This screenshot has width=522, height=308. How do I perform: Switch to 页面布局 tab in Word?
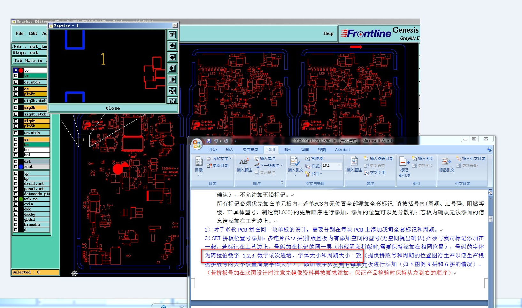[250, 150]
